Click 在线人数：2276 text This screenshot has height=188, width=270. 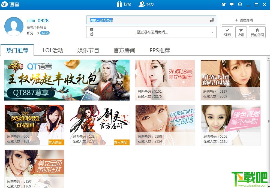(x=150, y=96)
